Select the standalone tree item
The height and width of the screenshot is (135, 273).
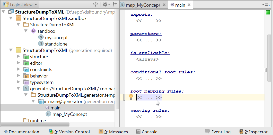[56, 44]
